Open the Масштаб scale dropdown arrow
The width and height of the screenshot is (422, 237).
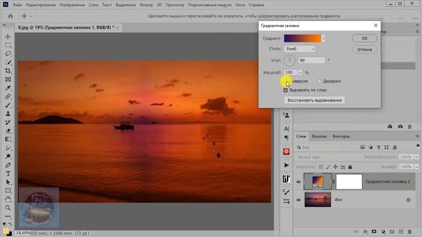tap(300, 72)
